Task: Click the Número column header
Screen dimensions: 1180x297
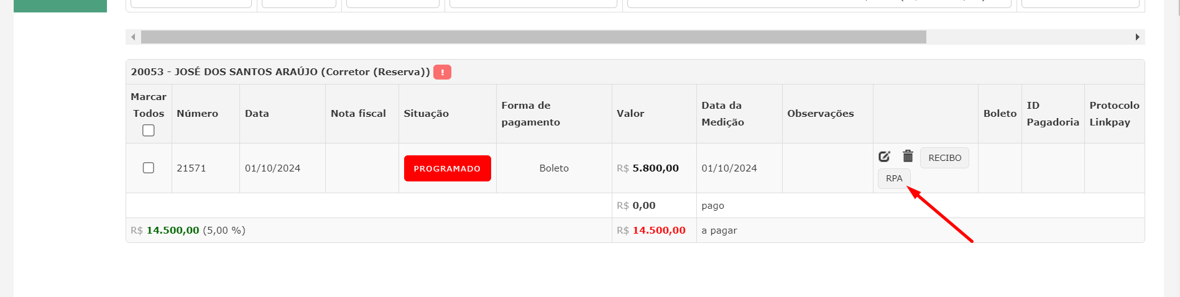Action: (197, 114)
